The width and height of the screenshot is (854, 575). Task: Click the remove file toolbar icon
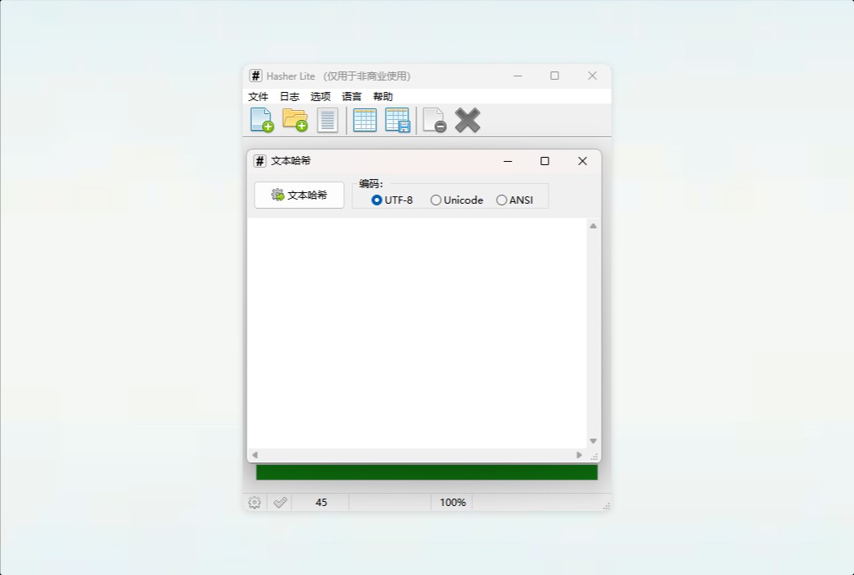[434, 119]
